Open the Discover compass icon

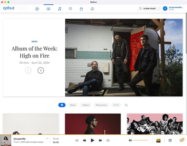click(x=37, y=9)
